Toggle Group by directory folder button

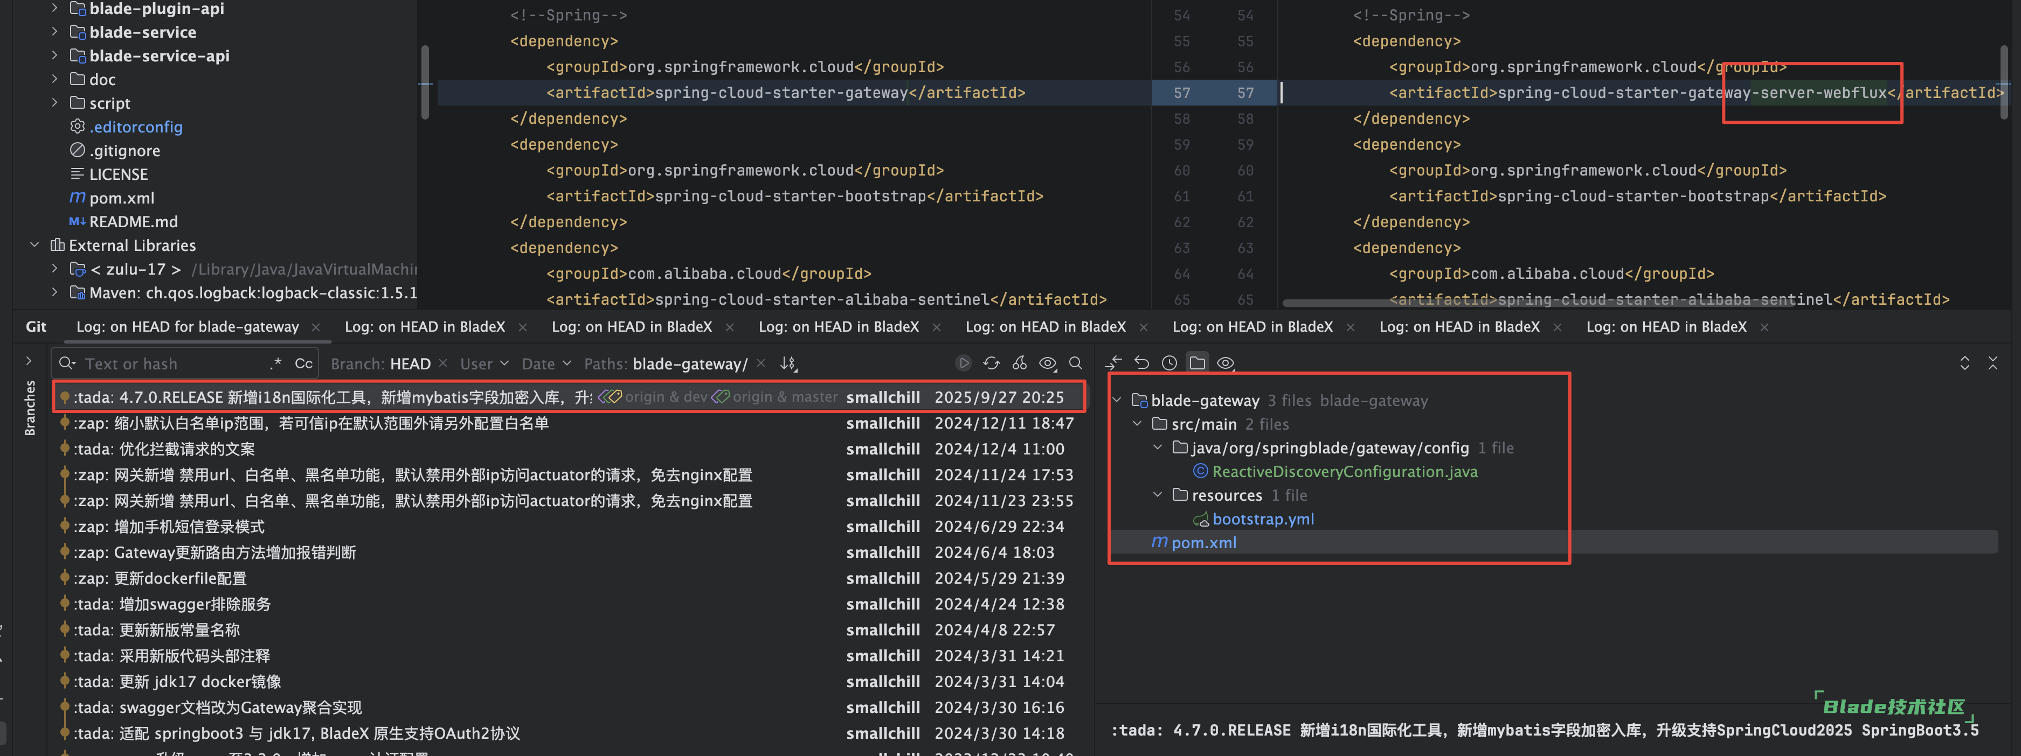(x=1197, y=363)
